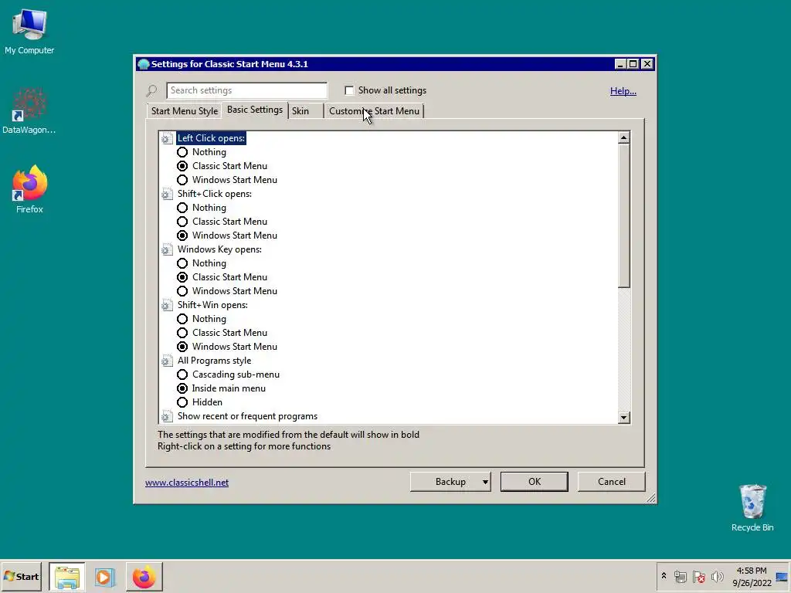This screenshot has height=593, width=791.
Task: Click the volume speaker tray icon
Action: [717, 576]
